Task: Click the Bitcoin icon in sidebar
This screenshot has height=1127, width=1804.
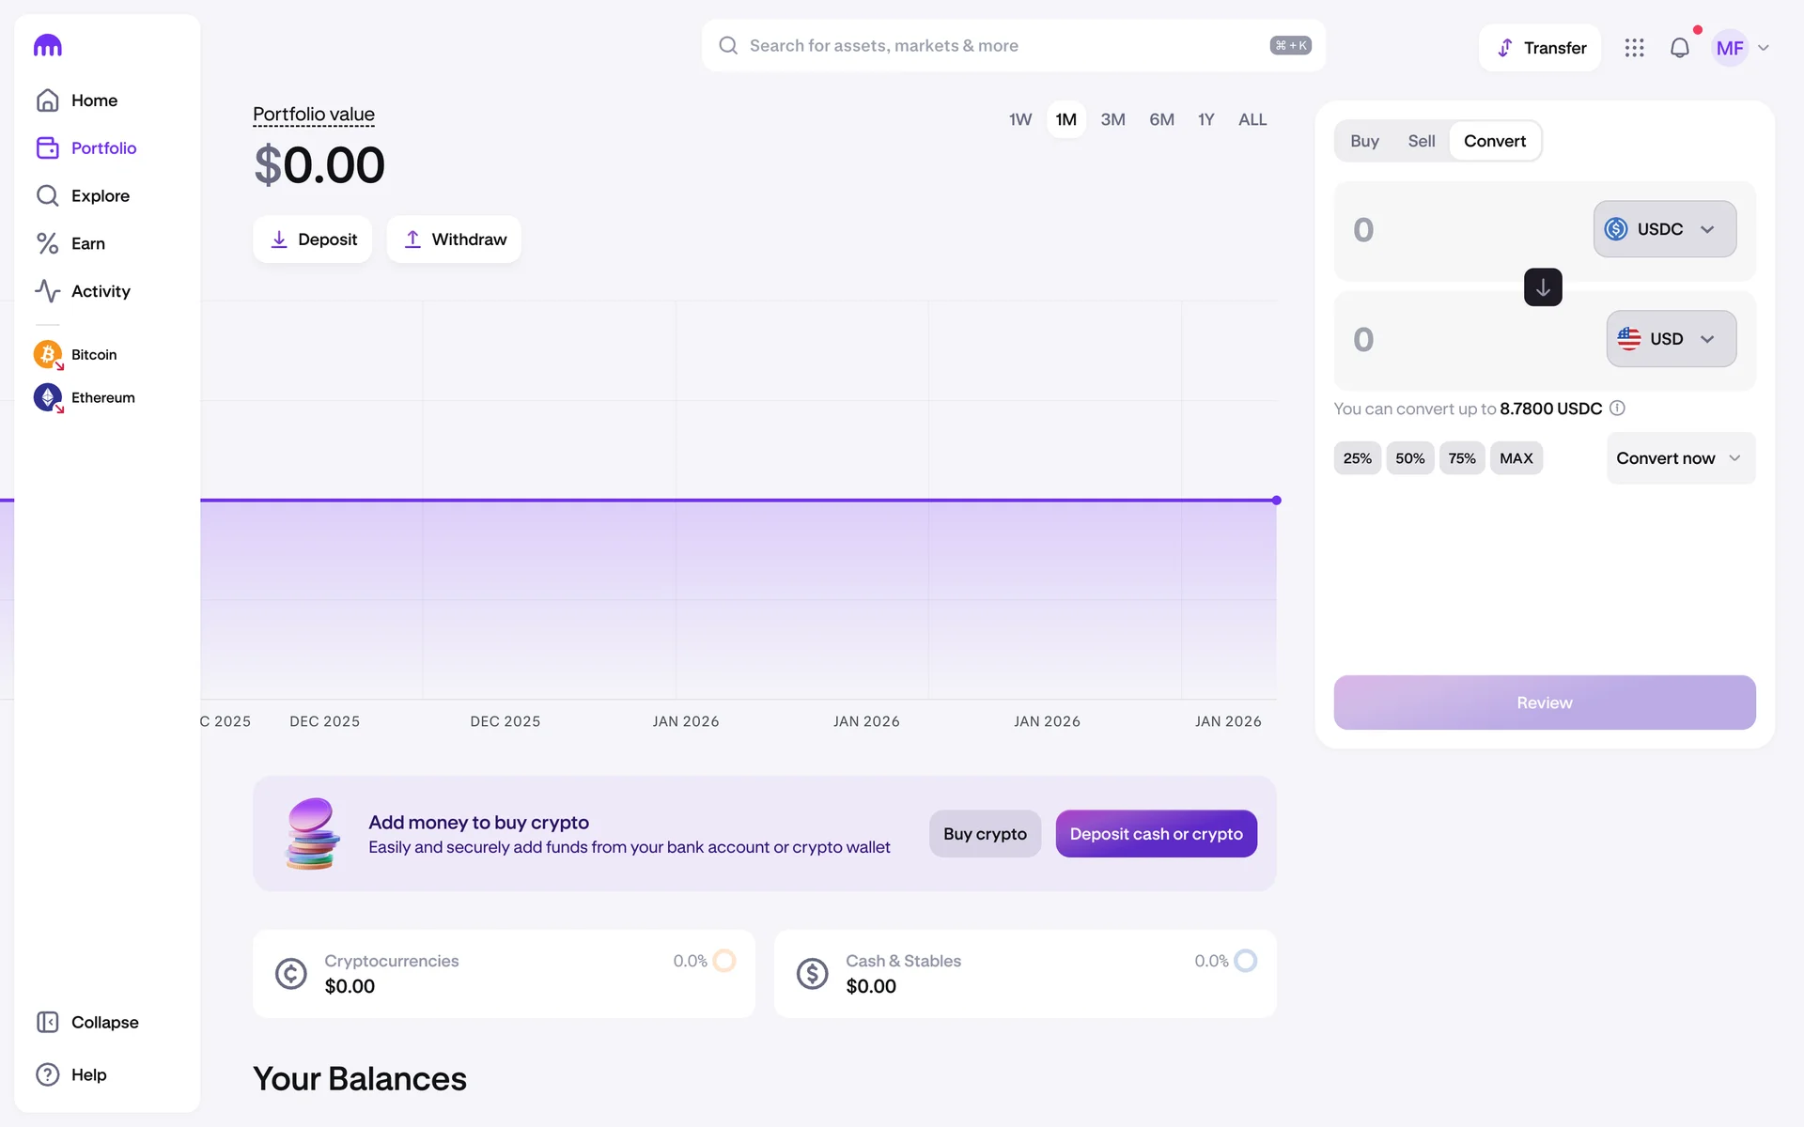Action: pyautogui.click(x=48, y=354)
